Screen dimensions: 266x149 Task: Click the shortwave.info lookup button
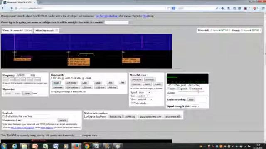[x=173, y=117]
